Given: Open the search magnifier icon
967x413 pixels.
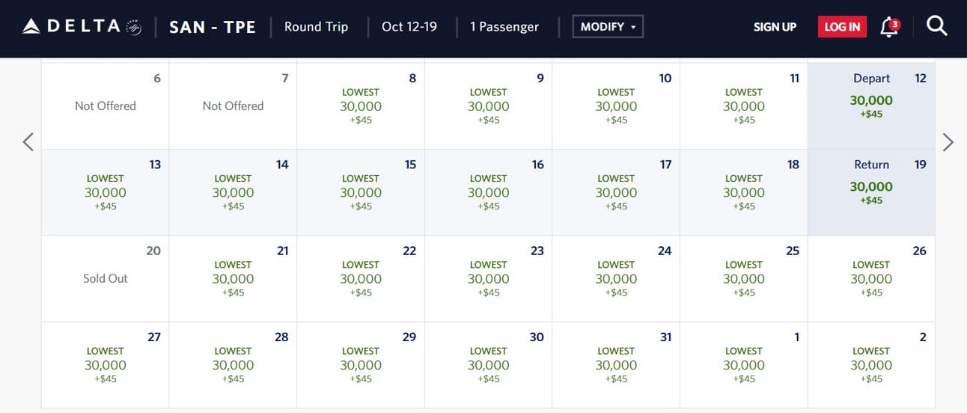Looking at the screenshot, I should point(937,26).
